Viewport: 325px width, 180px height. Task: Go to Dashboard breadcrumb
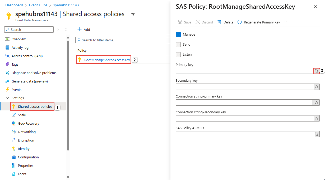pyautogui.click(x=14, y=5)
